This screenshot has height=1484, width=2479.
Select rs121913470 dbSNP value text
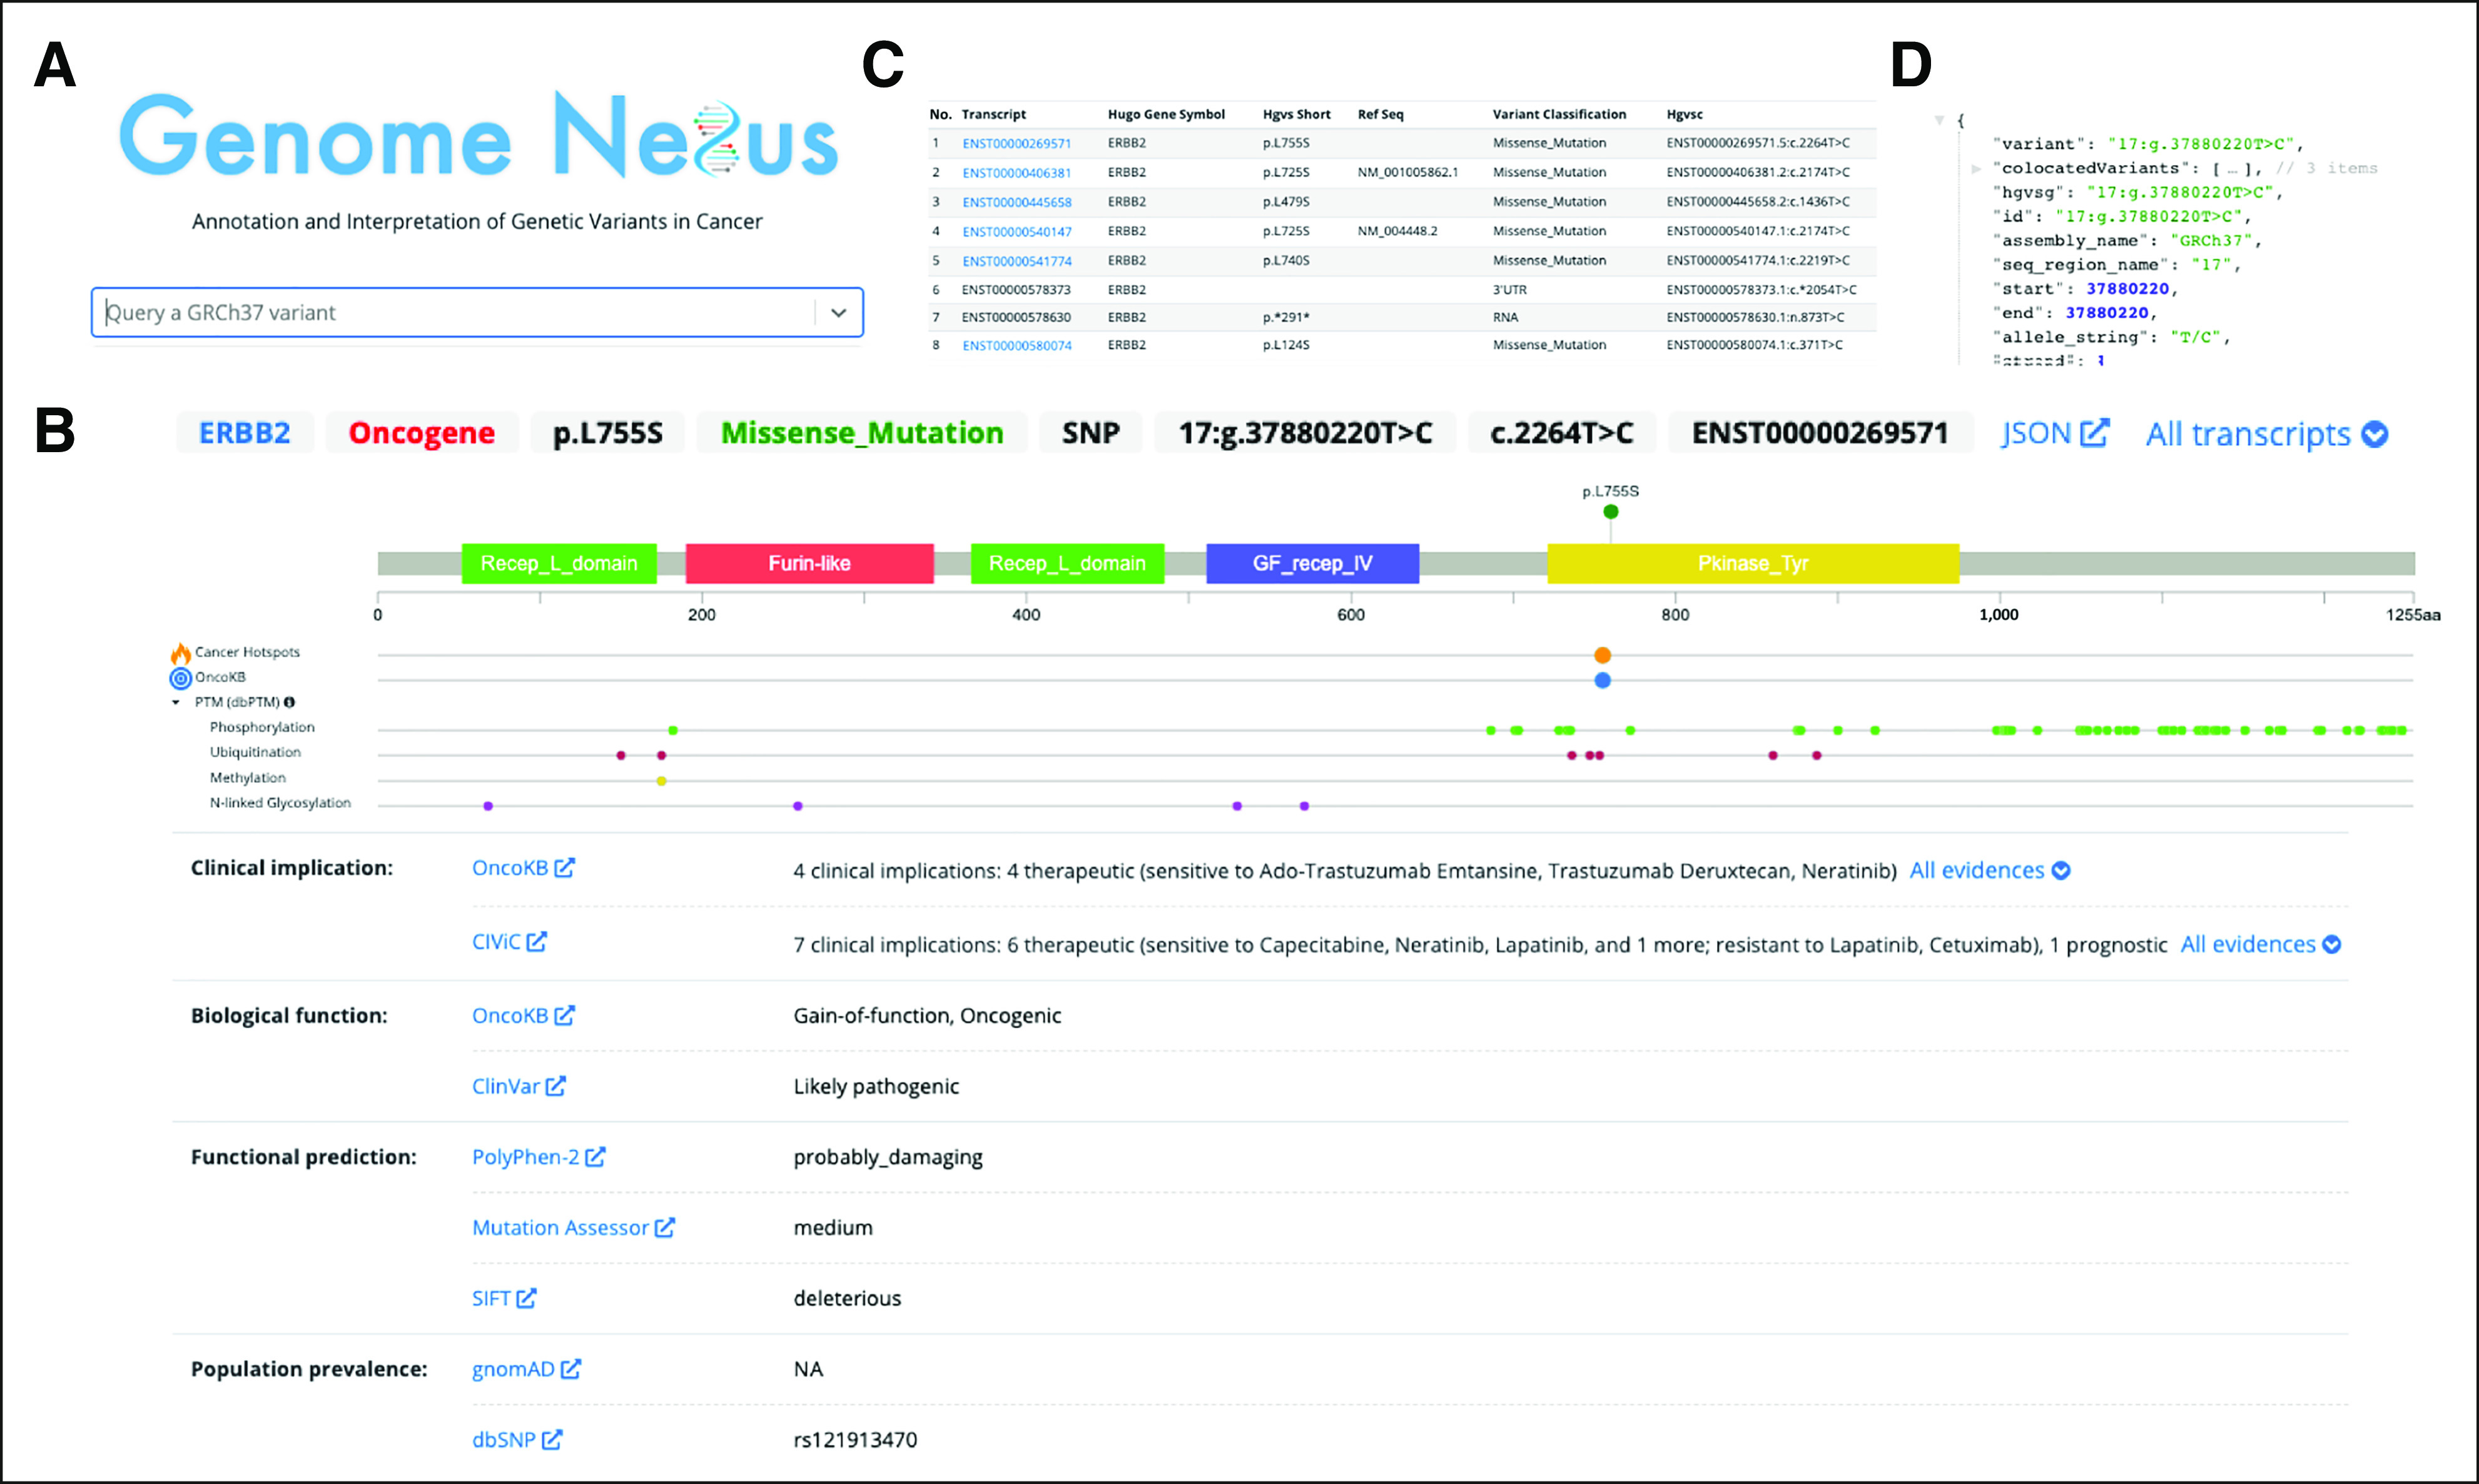855,1440
